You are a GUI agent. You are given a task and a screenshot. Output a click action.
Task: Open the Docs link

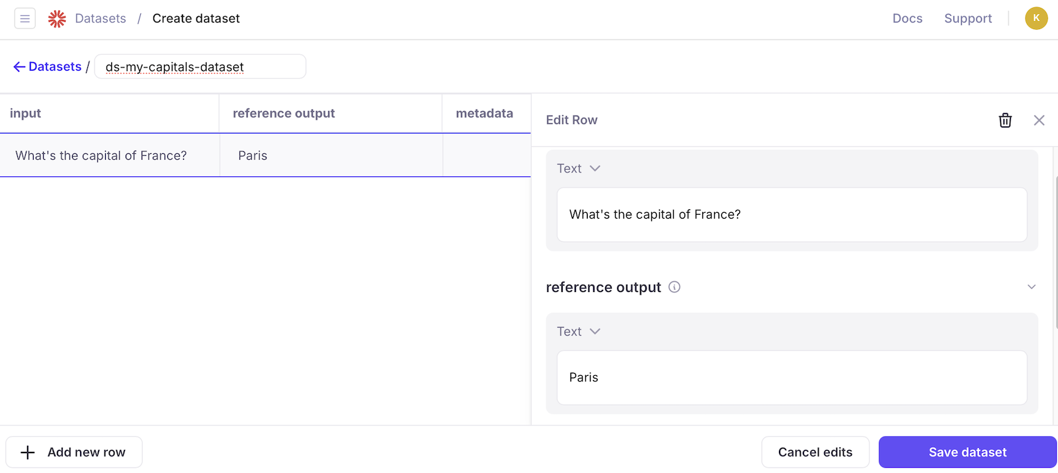(907, 18)
